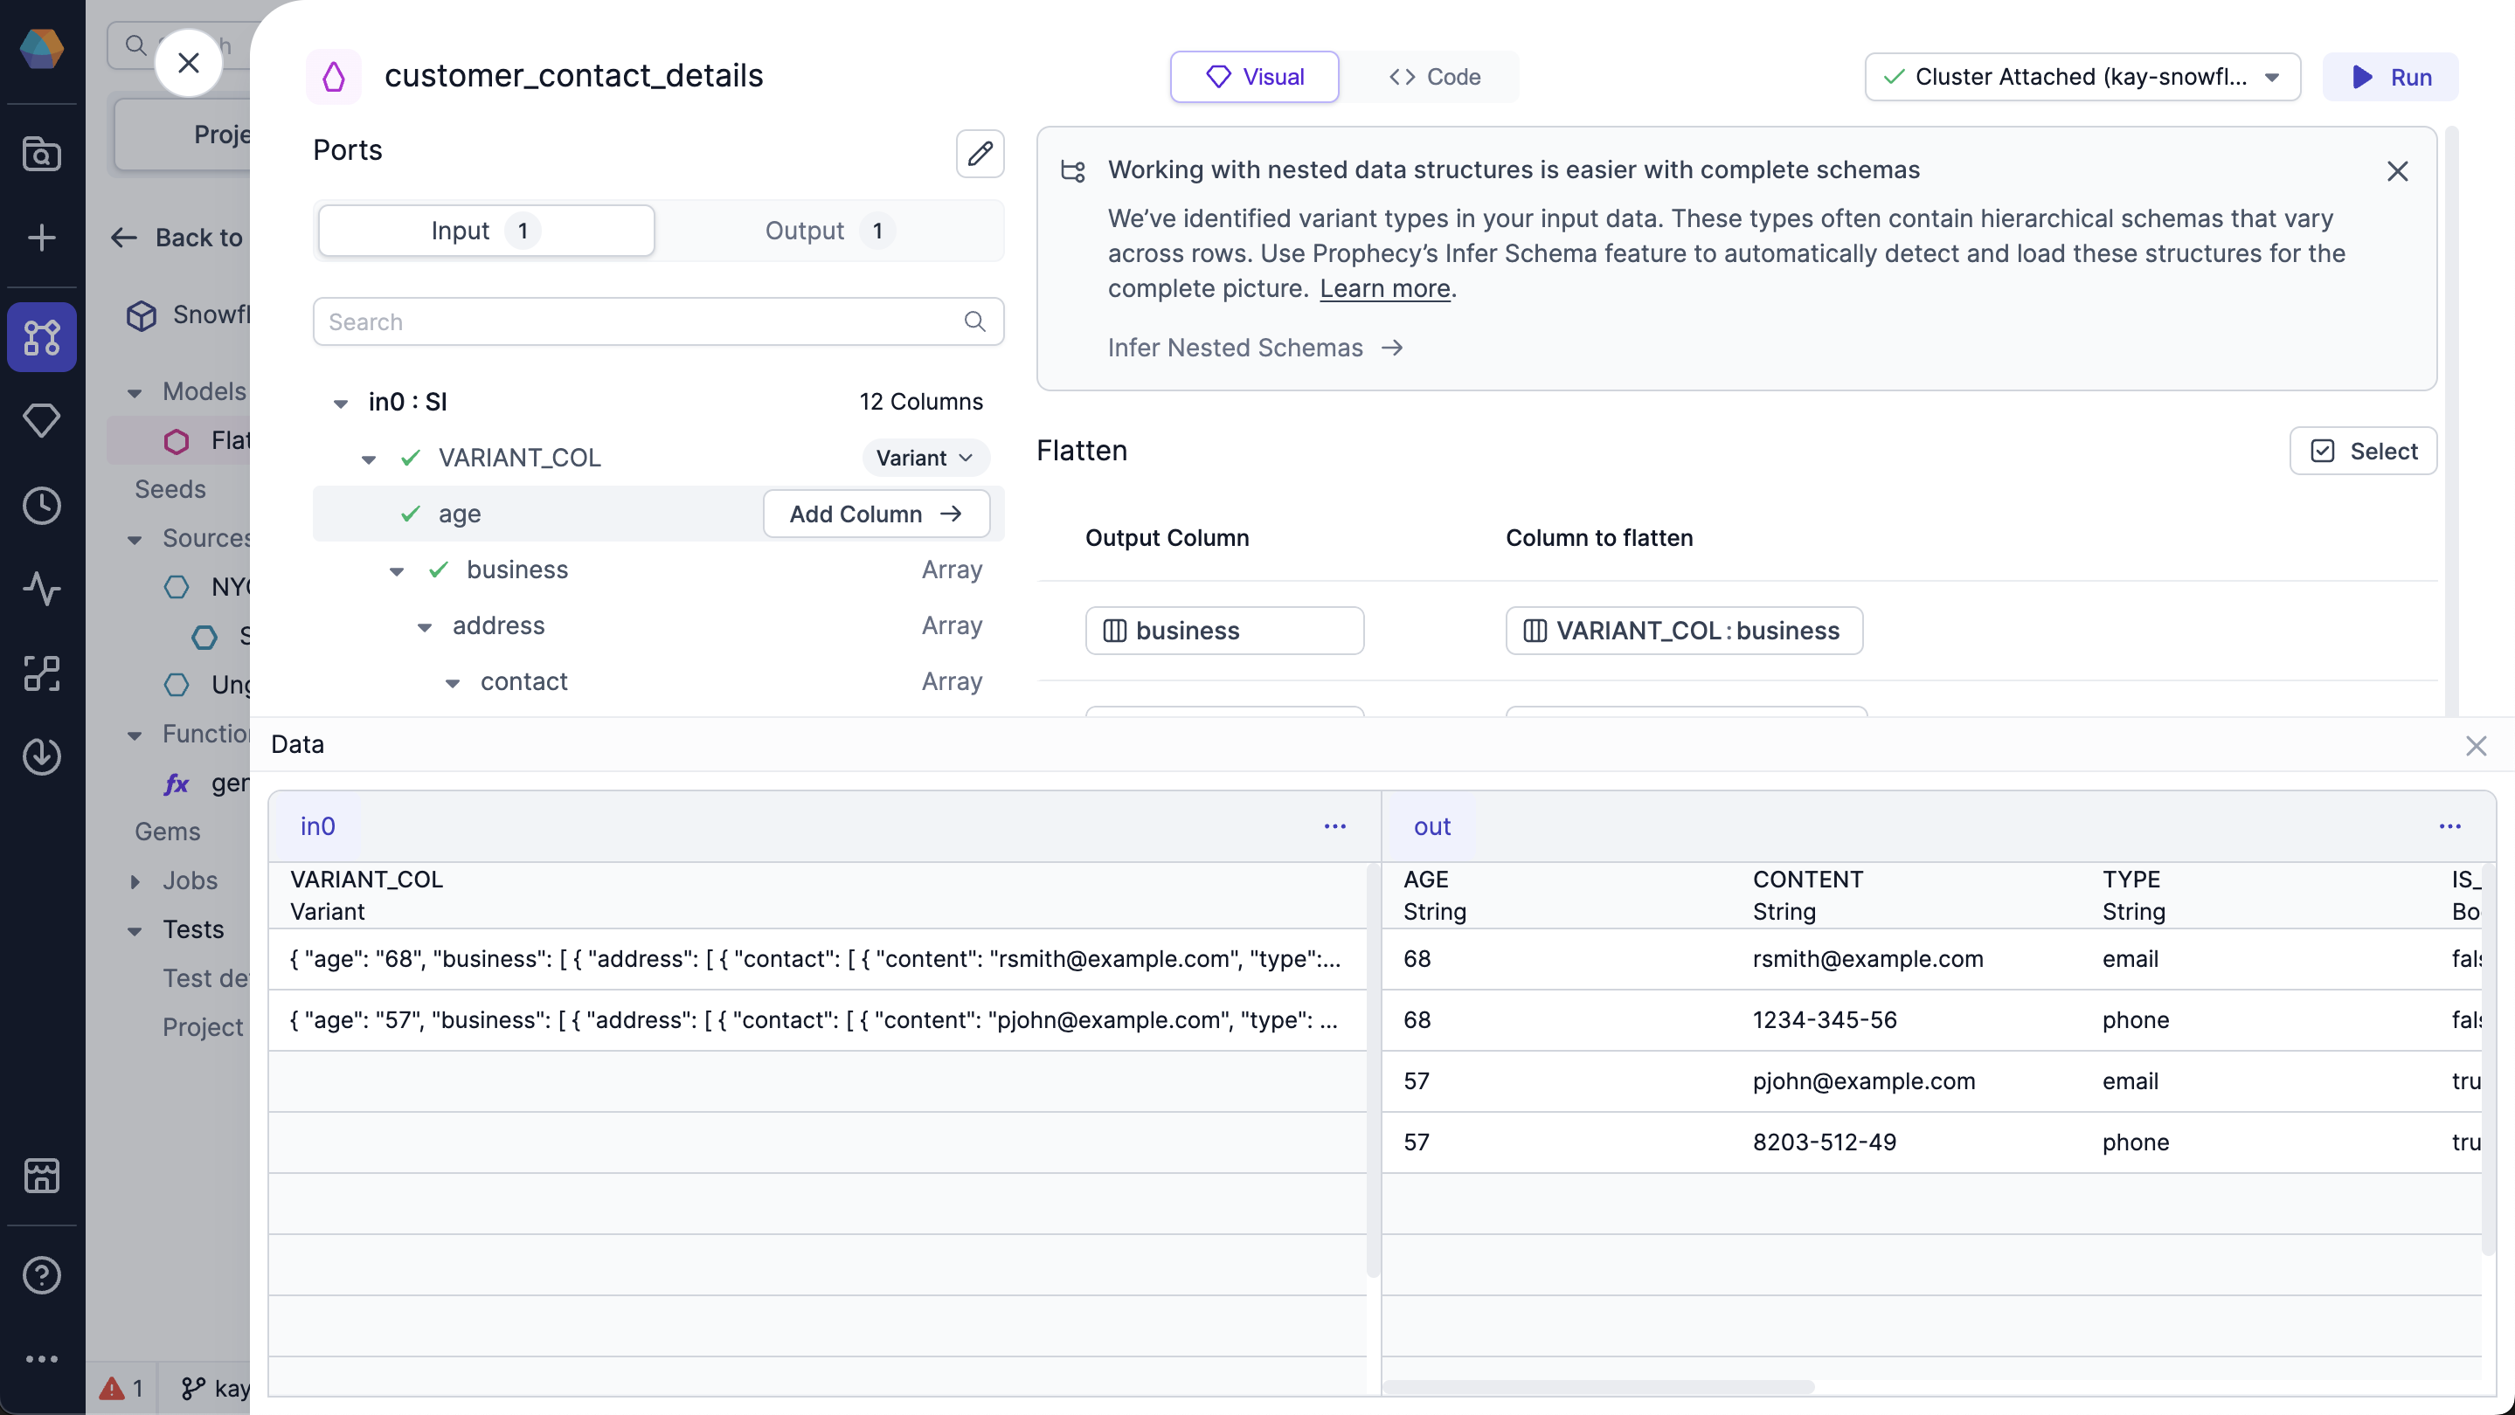The image size is (2515, 1415).
Task: Collapse the Tests section in project tree
Action: [135, 930]
